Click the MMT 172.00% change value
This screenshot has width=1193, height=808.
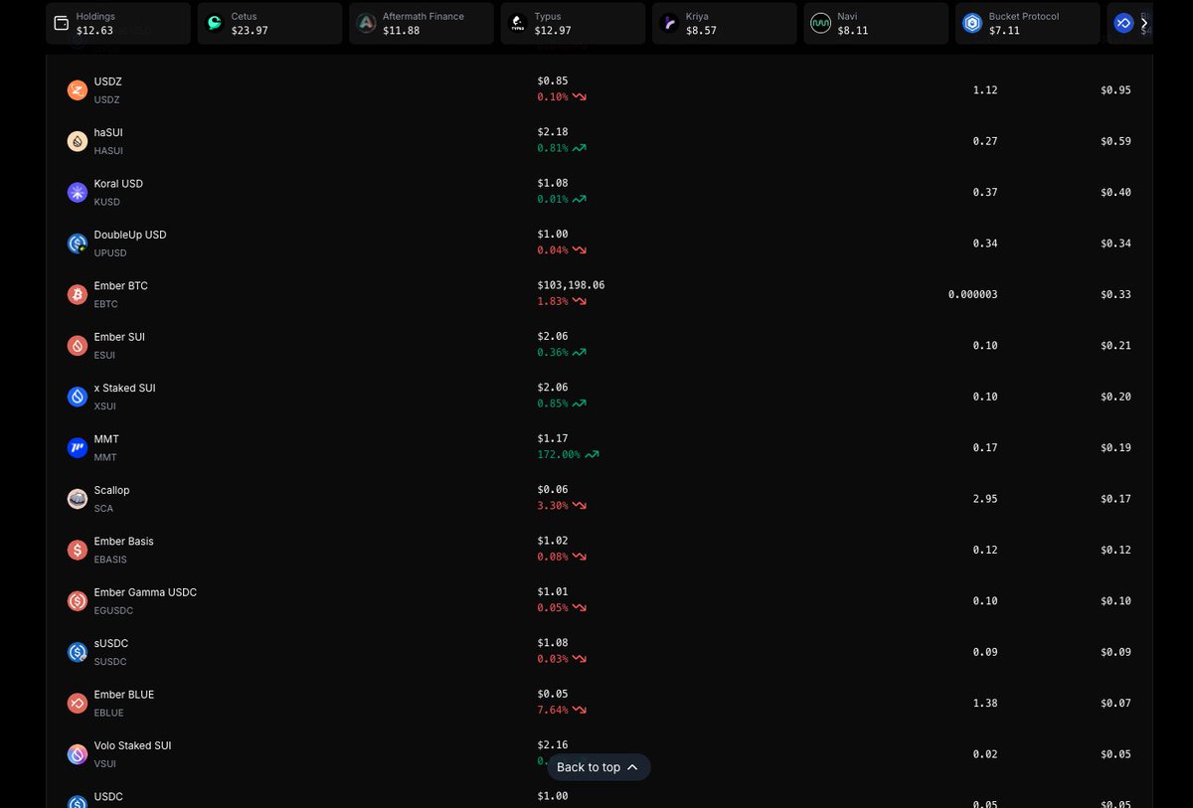click(x=559, y=454)
